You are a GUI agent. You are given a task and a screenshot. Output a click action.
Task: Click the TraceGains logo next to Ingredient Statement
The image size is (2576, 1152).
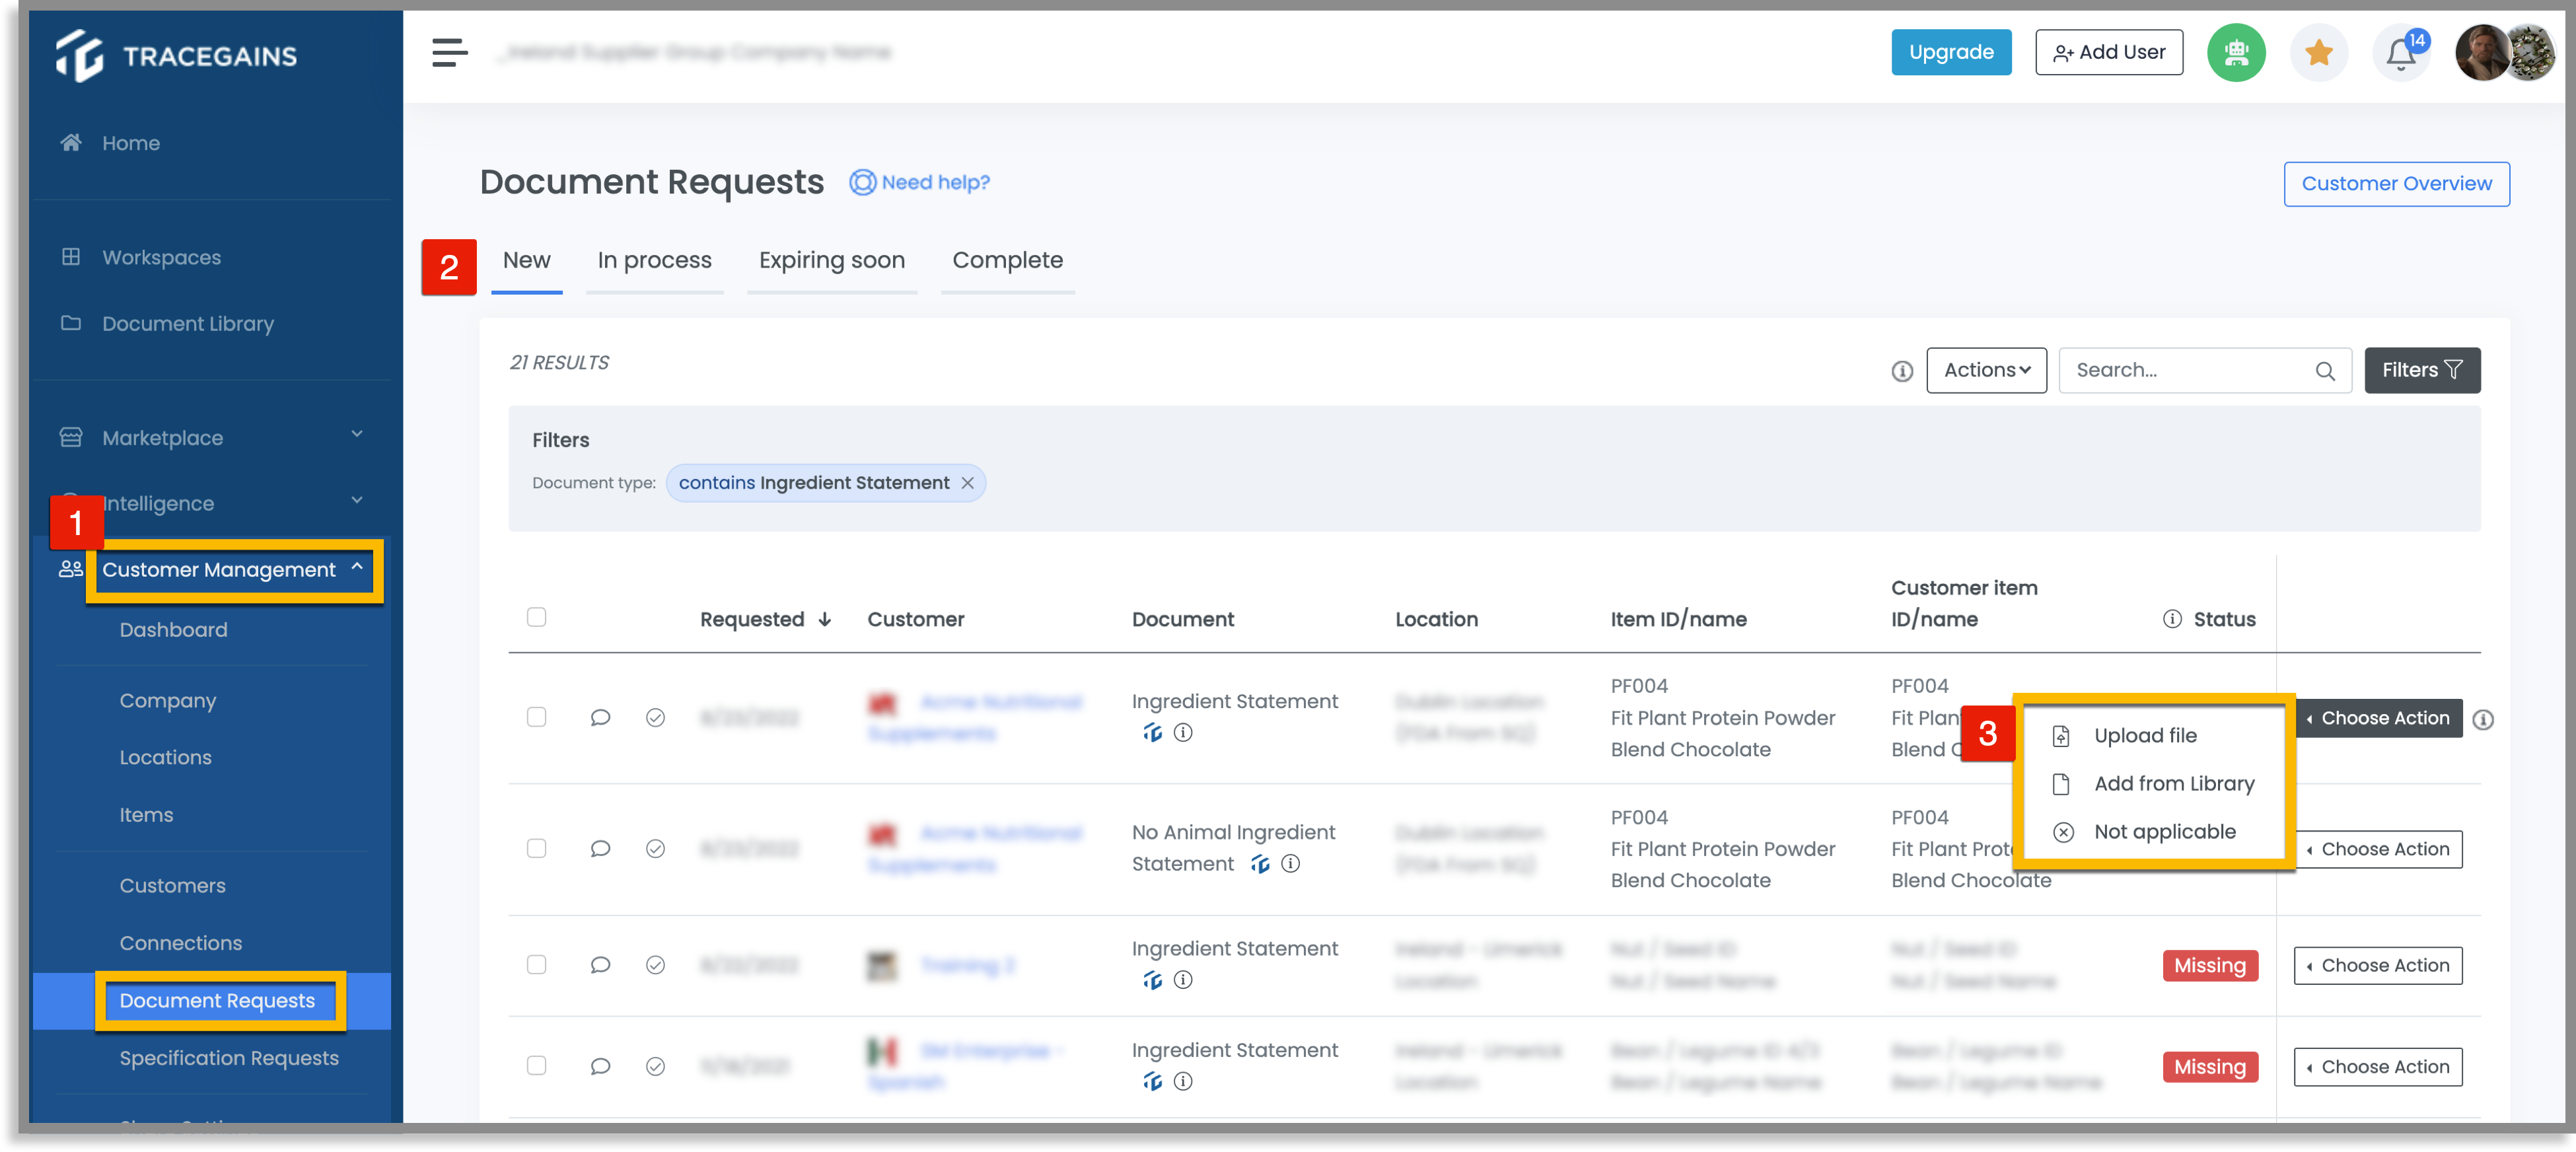coord(1152,733)
